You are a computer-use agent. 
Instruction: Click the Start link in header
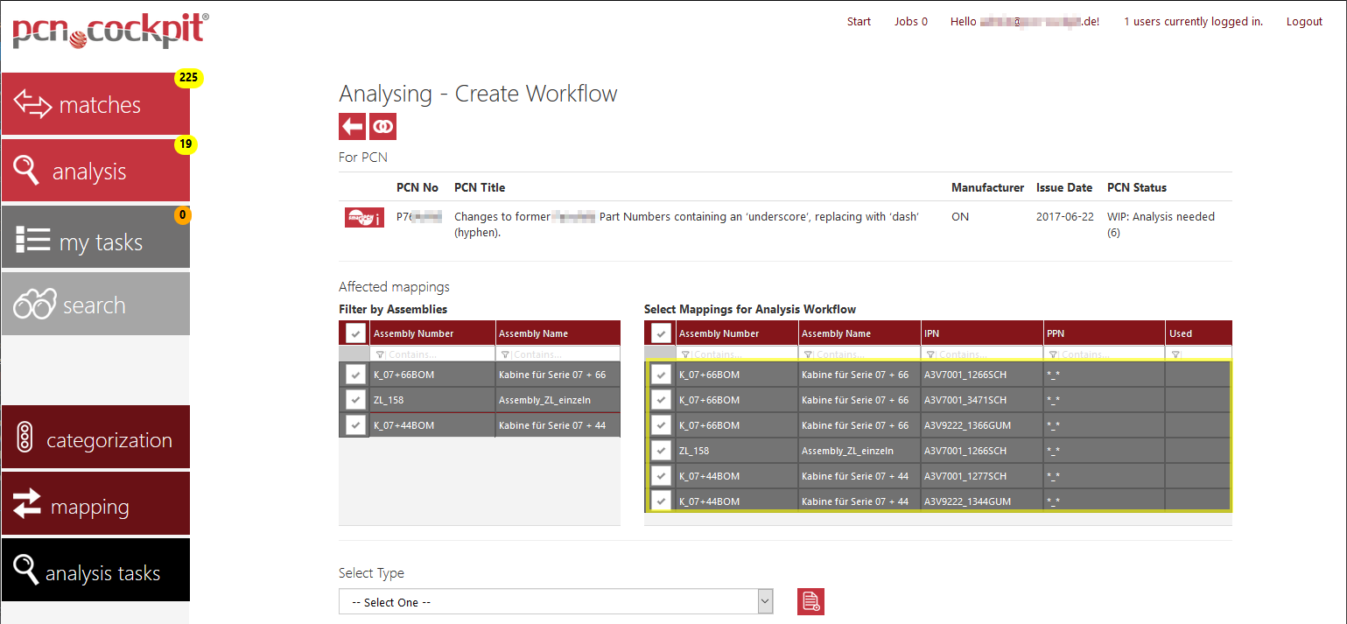(x=859, y=22)
